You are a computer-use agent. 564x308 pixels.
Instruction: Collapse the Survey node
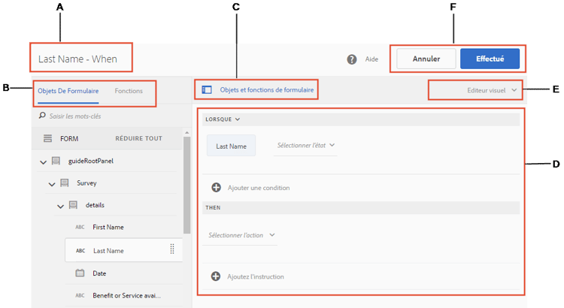pyautogui.click(x=52, y=184)
